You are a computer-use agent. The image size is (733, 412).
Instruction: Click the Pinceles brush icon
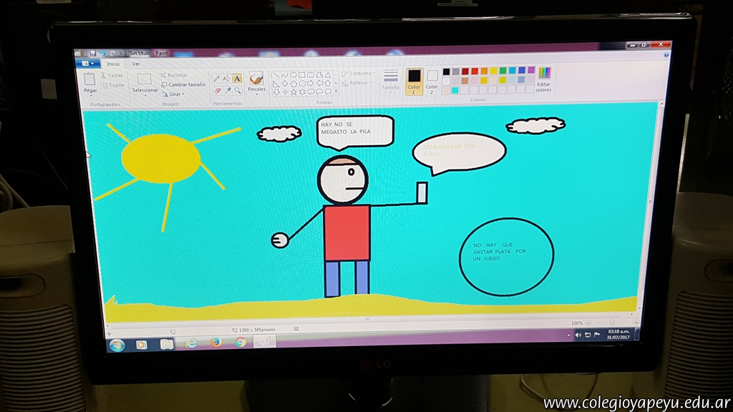pos(256,78)
